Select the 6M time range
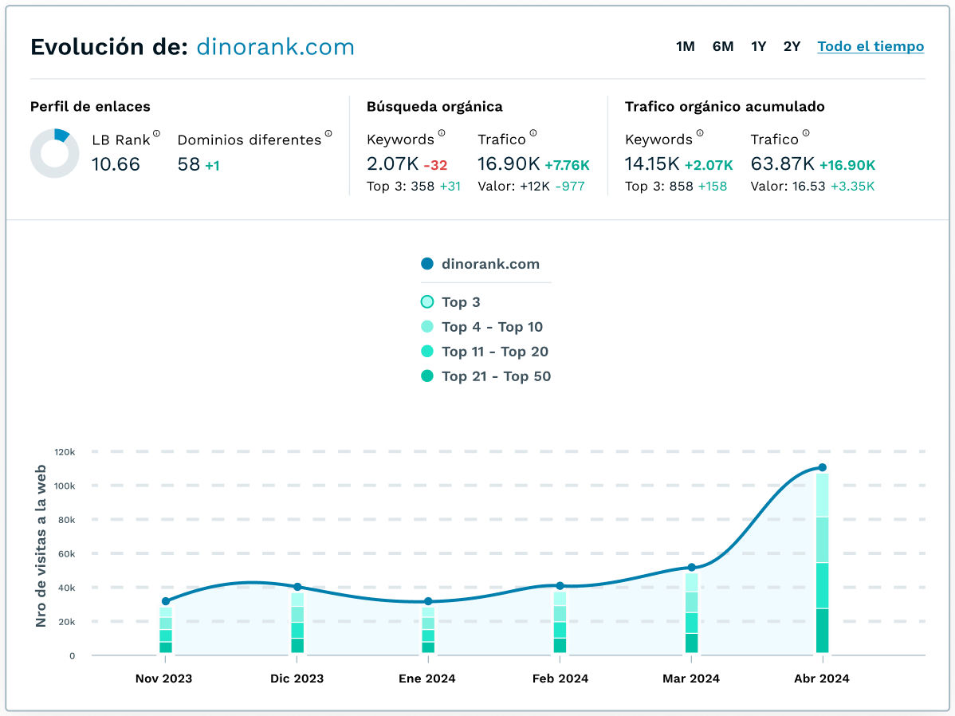The image size is (955, 716). tap(723, 46)
